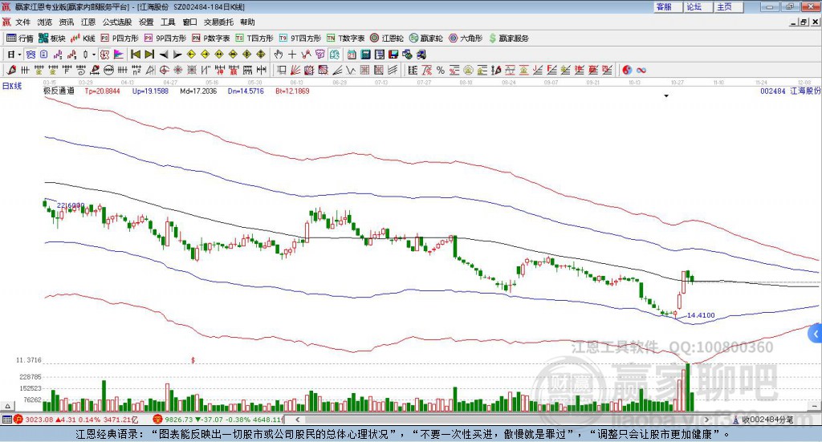The image size is (822, 442).
Task: Open 赢家服务 dollar-sign service
Action: pos(508,39)
